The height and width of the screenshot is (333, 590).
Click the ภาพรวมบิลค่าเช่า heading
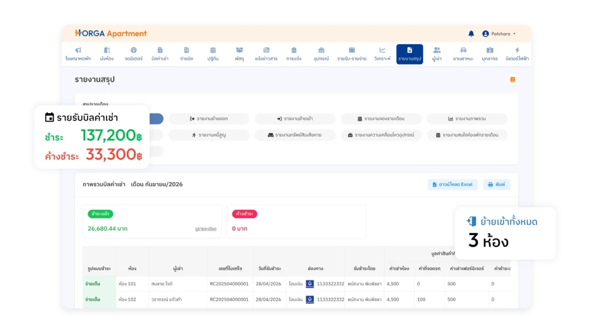click(x=104, y=184)
